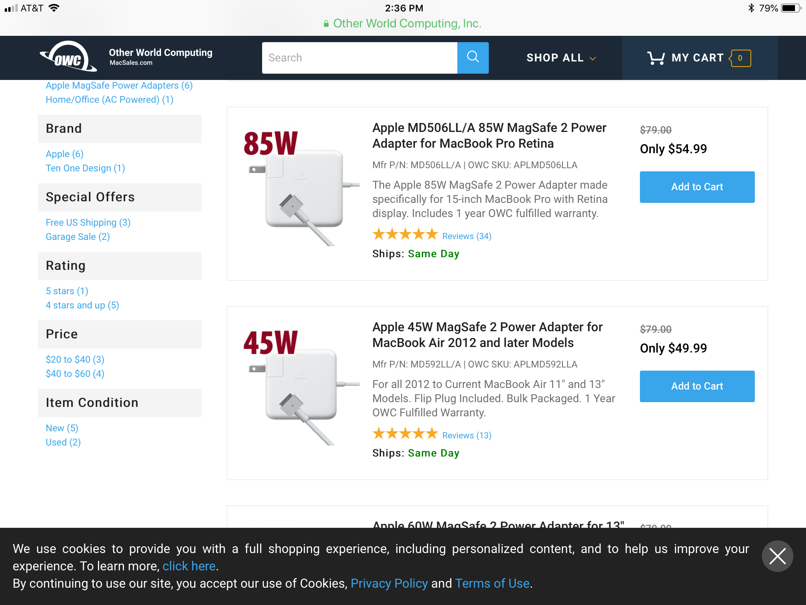Viewport: 806px width, 605px height.
Task: Select the Special Offers filter heading
Action: point(120,197)
